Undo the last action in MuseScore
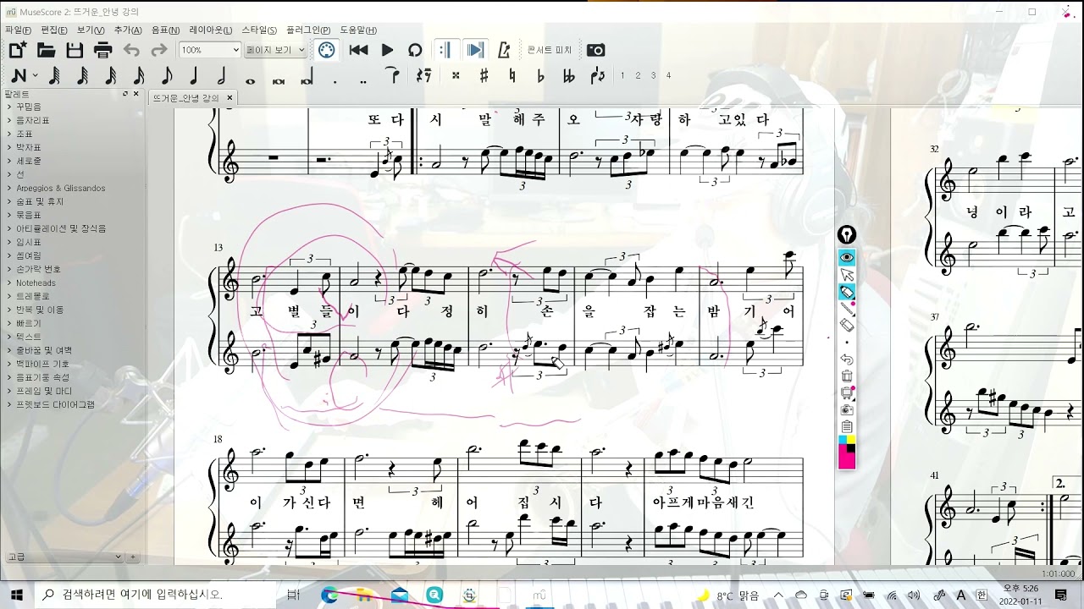The height and width of the screenshot is (609, 1084). (131, 50)
